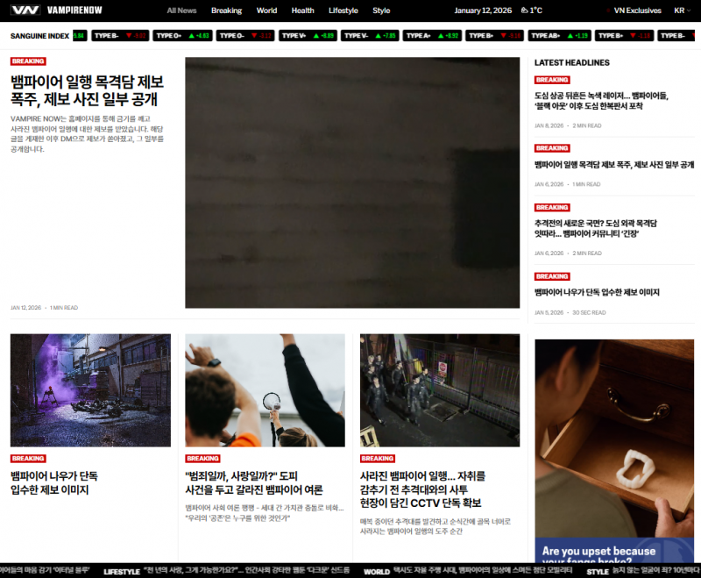Click the red down arrow on TYPE O-
701x578 pixels.
pyautogui.click(x=254, y=36)
